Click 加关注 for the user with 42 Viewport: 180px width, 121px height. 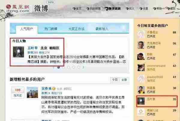pos(151,69)
